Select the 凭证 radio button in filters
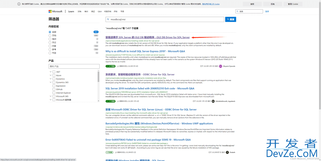 pyautogui.click(x=50, y=42)
